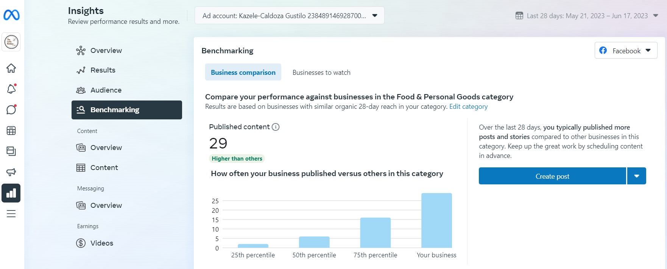This screenshot has width=667, height=269.
Task: Select the Business comparison tab
Action: click(243, 73)
